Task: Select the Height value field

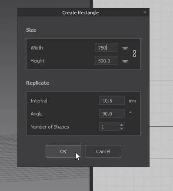Action: tap(106, 61)
